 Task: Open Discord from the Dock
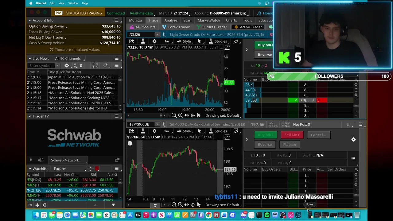(243, 215)
